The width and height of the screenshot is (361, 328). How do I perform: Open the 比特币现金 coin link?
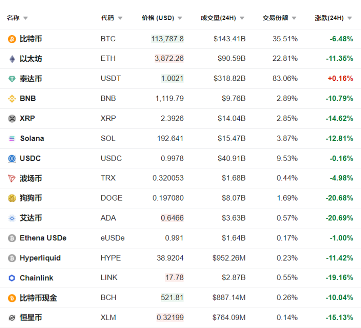38,298
